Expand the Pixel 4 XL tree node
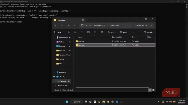The width and height of the screenshot is (188, 105). click(54, 72)
